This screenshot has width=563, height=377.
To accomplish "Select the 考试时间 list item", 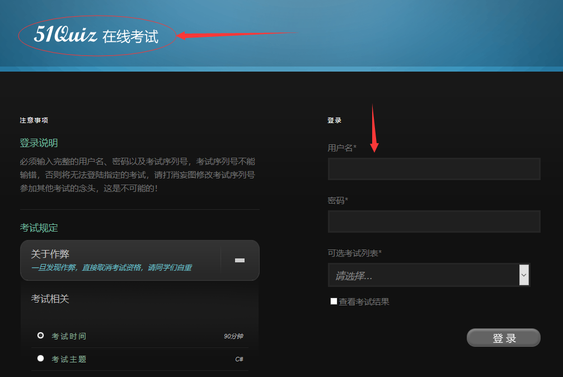I will [x=69, y=336].
